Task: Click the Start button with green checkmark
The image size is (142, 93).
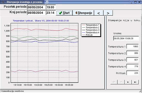Action: tap(64, 13)
